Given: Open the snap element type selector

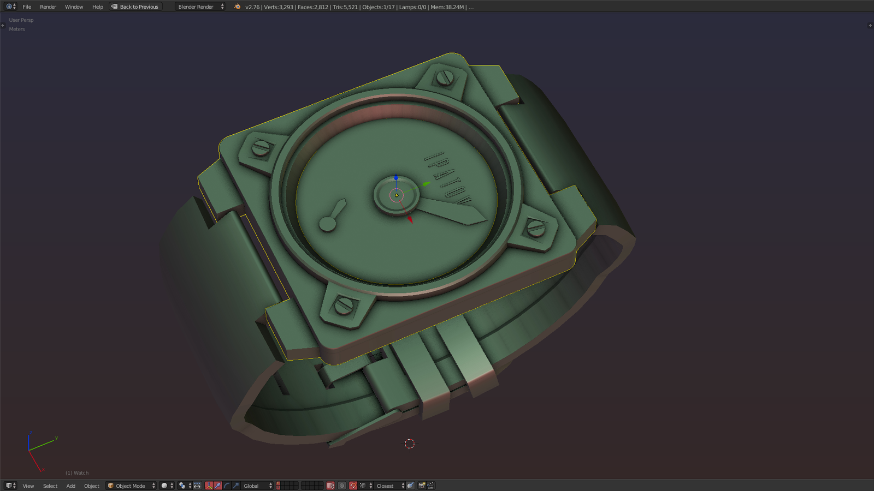Looking at the screenshot, I should click(x=366, y=486).
